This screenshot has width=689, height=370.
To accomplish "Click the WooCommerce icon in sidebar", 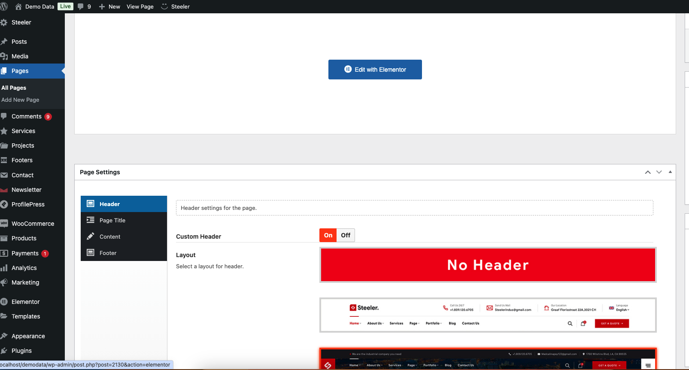I will tap(4, 223).
